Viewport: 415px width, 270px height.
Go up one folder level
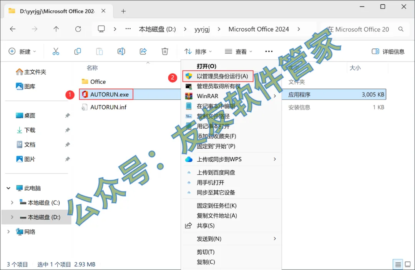(56, 29)
